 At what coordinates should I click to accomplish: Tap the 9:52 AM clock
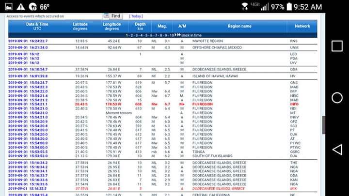click(x=308, y=7)
